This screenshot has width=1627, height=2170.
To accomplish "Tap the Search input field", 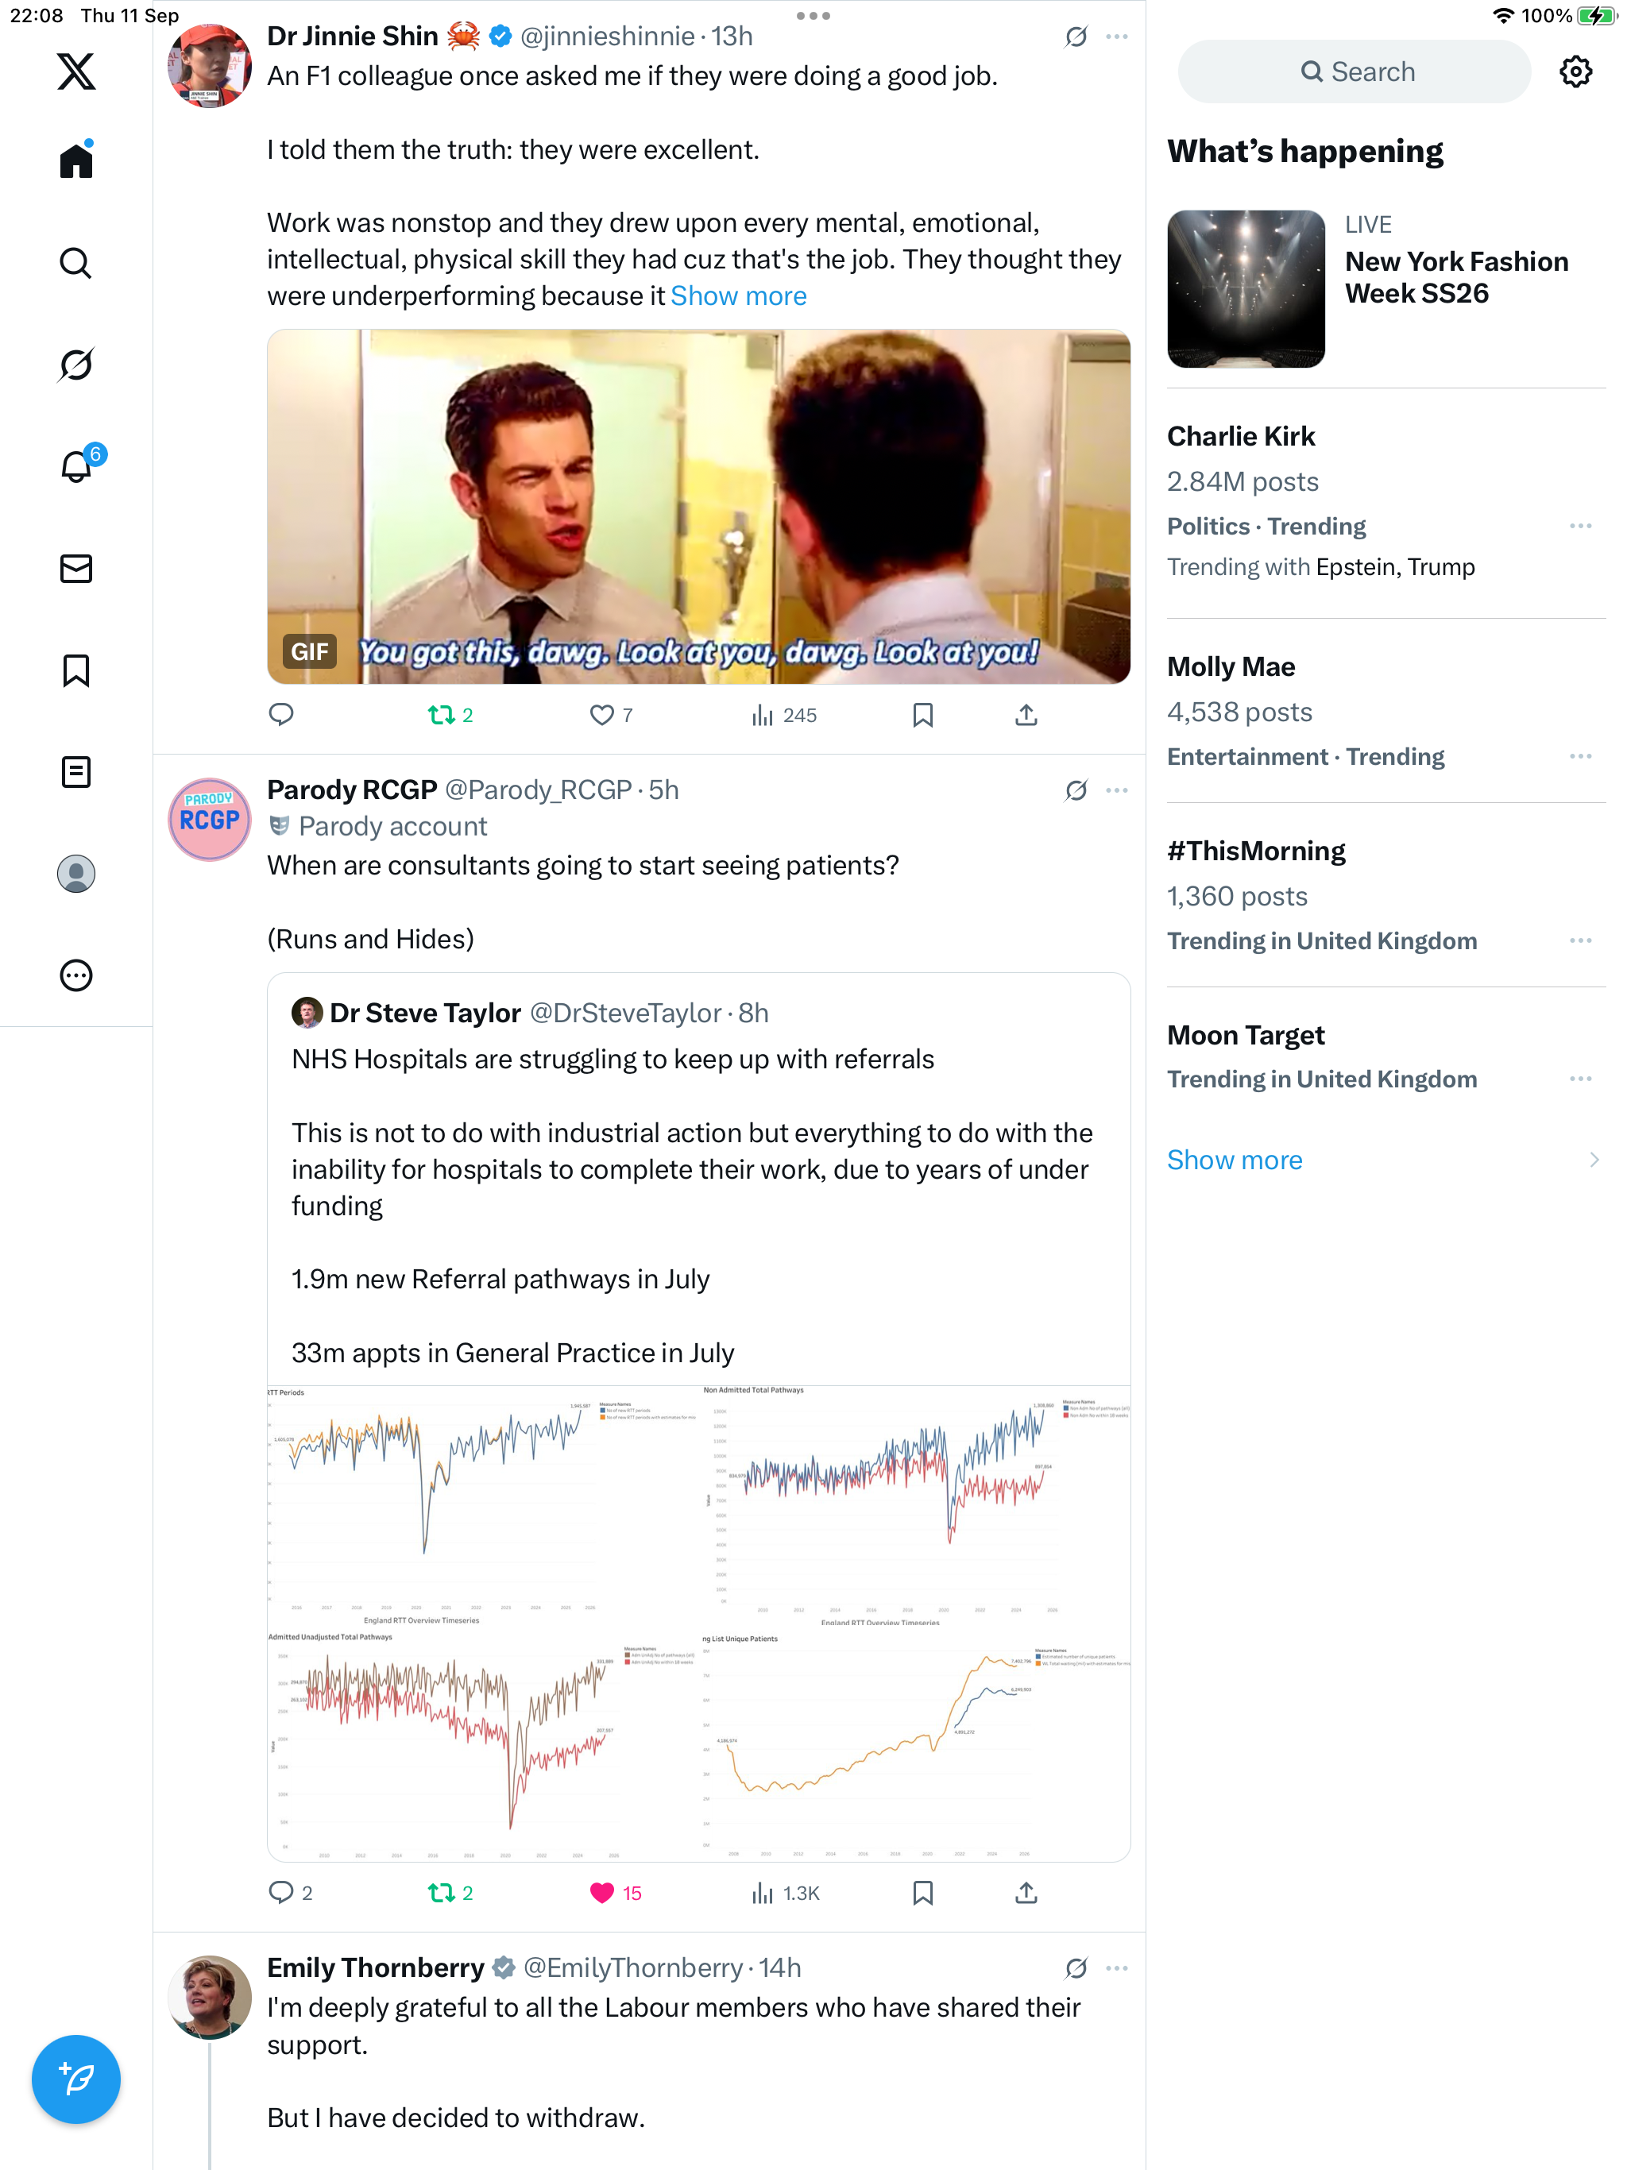I will [x=1355, y=71].
